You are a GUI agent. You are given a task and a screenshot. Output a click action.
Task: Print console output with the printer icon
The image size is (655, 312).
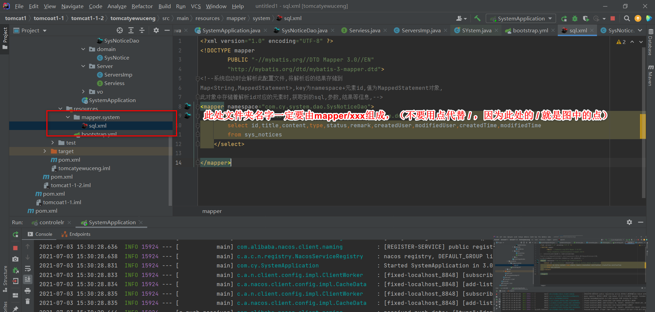click(x=28, y=291)
